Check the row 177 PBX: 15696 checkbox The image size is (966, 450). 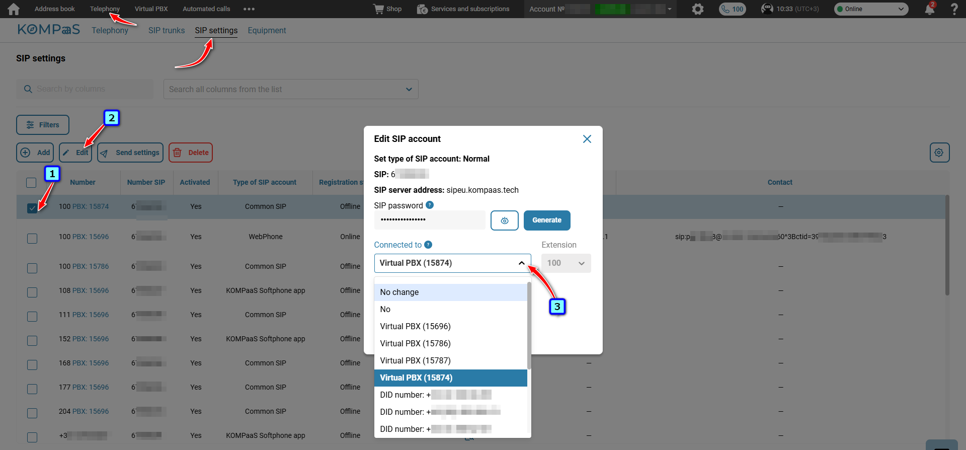pyautogui.click(x=32, y=389)
